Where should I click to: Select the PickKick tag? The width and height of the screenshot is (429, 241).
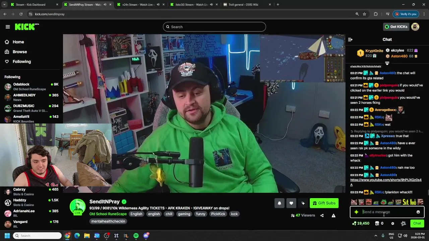(218, 214)
